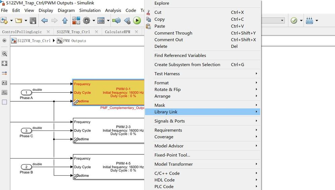Open the folder icon to open a model
The image size is (335, 190).
[x=18, y=21]
